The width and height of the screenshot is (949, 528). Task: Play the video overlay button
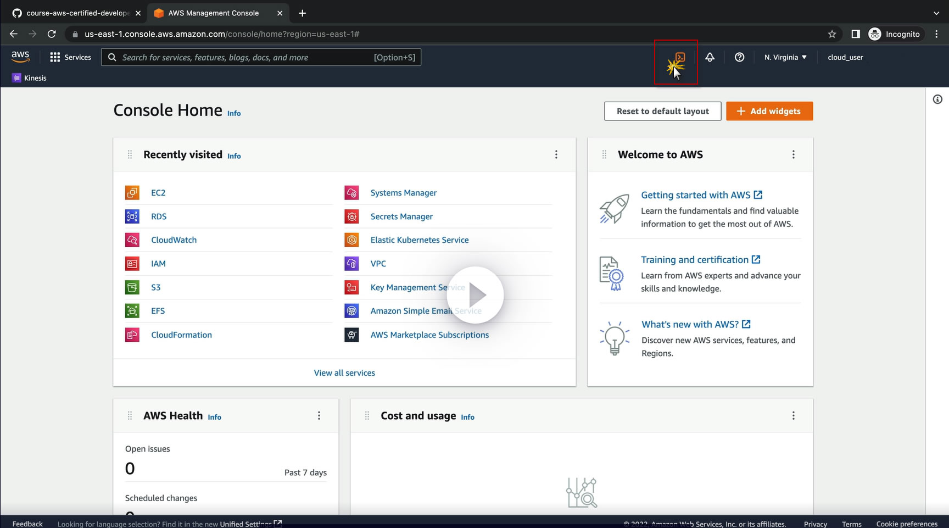click(475, 295)
